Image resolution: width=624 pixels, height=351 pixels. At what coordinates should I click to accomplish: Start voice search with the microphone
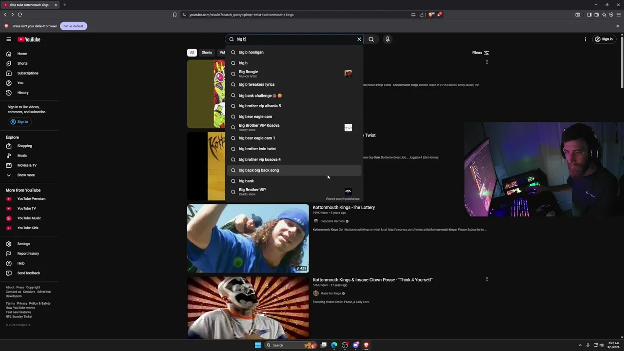(x=388, y=39)
